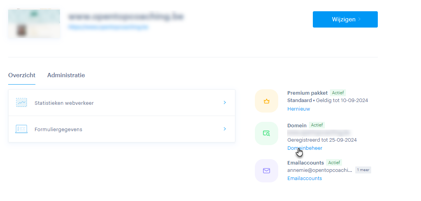Click the Statistieken webverkeer chart icon
This screenshot has width=421, height=201.
coord(21,102)
